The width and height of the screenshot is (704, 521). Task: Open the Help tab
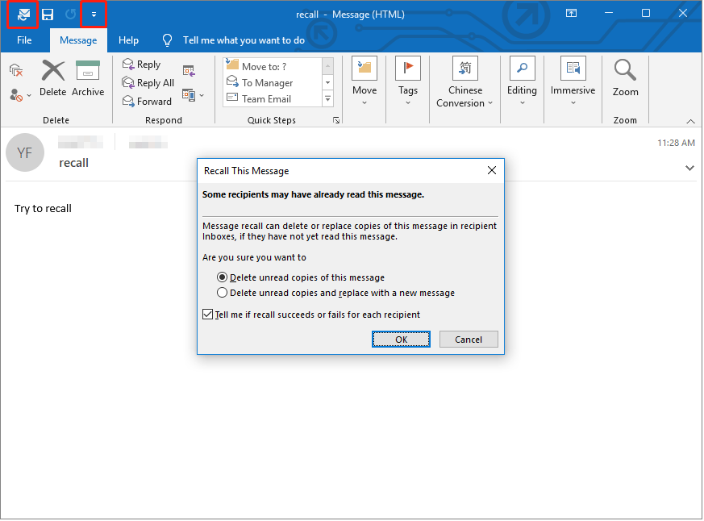(x=128, y=40)
